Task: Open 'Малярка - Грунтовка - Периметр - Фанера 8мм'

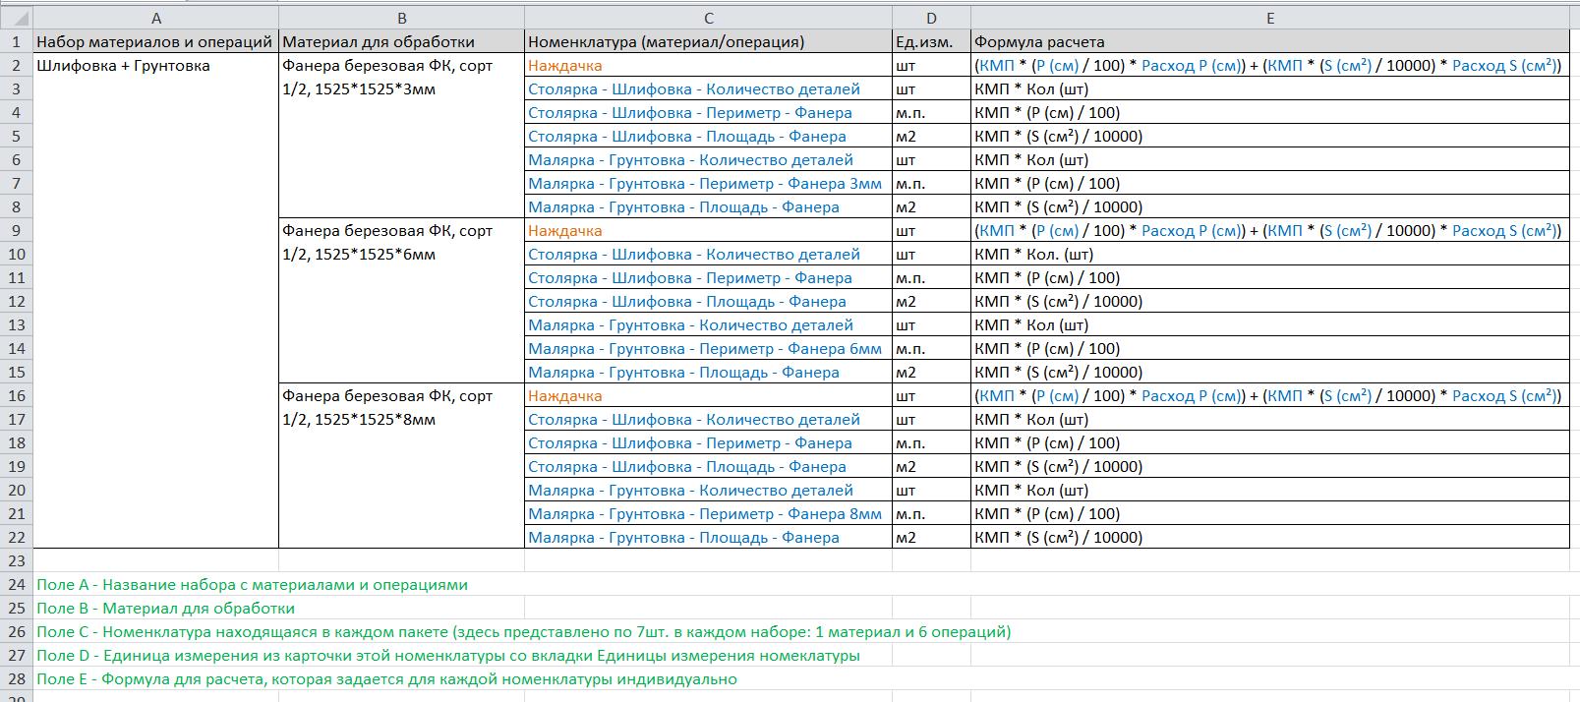Action: click(704, 514)
